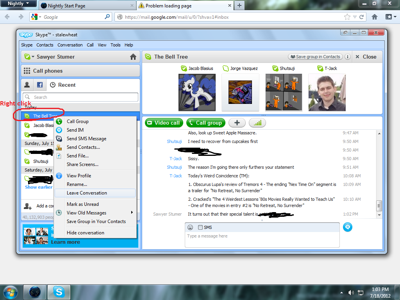Image resolution: width=400 pixels, height=300 pixels.
Task: Go to the browser home page
Action: (375, 17)
